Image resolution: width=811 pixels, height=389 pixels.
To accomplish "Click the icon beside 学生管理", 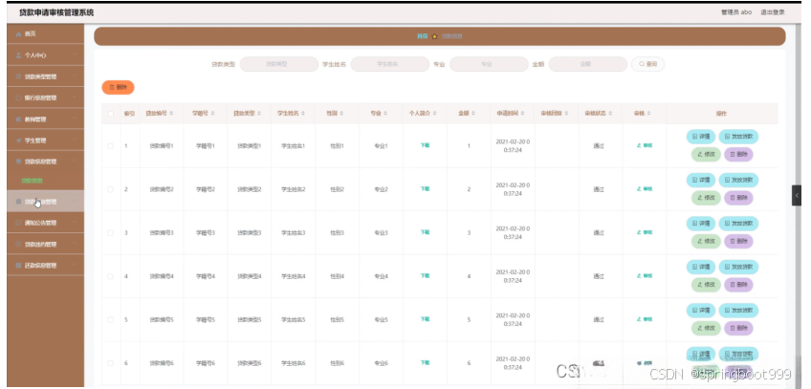I will (18, 140).
